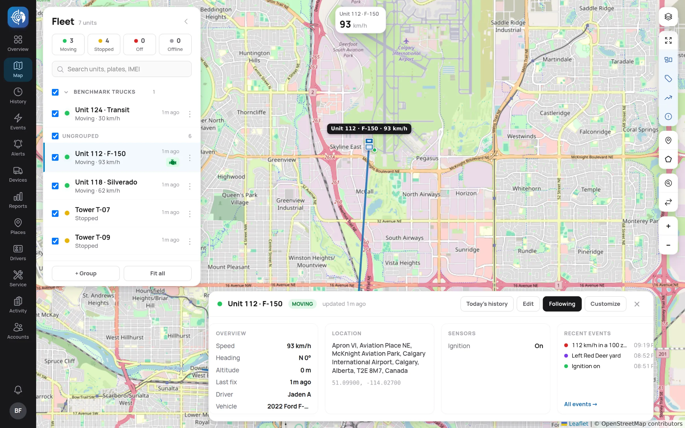Click the Unit 112 vehicle marker on map
The width and height of the screenshot is (685, 428).
[x=369, y=144]
